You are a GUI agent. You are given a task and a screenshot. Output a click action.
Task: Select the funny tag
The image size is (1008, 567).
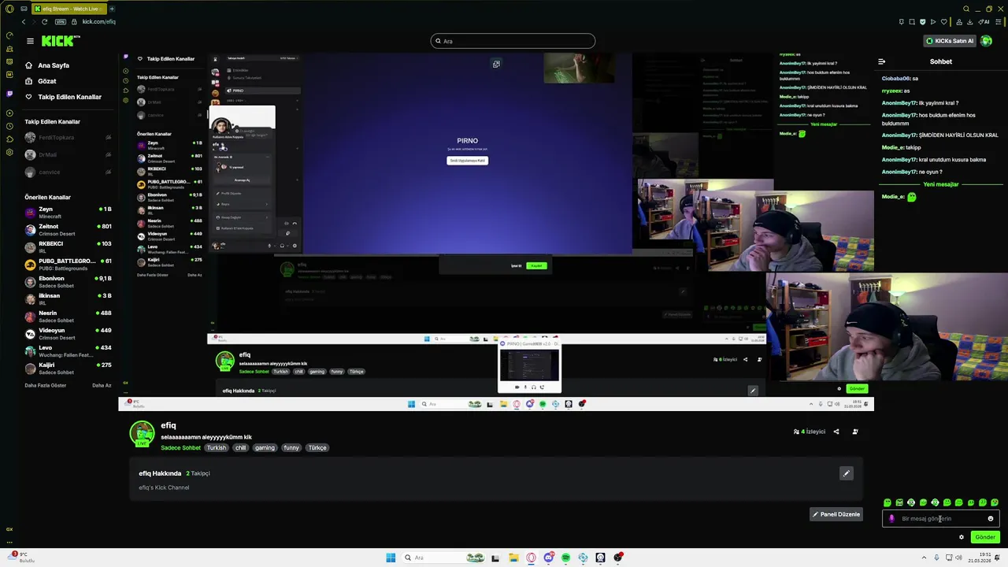pyautogui.click(x=291, y=448)
